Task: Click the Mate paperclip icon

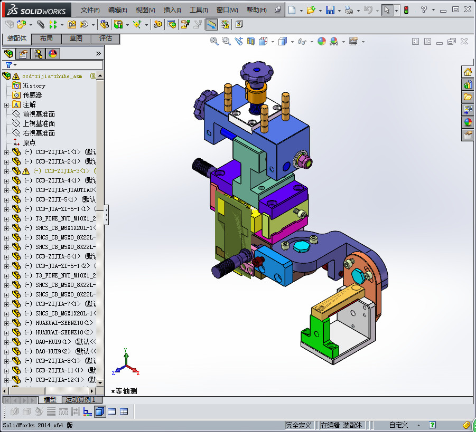Action: (x=40, y=24)
